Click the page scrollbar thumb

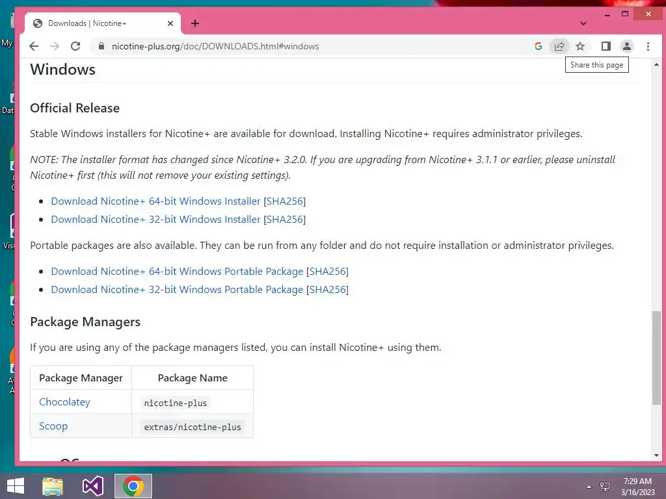(656, 358)
